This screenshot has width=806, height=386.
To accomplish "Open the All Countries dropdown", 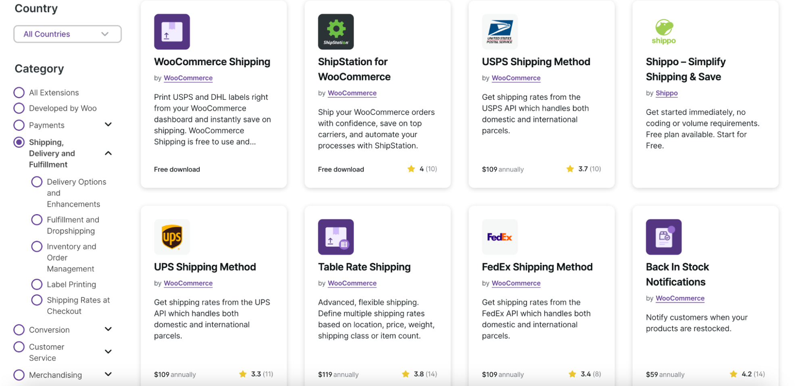I will [67, 34].
